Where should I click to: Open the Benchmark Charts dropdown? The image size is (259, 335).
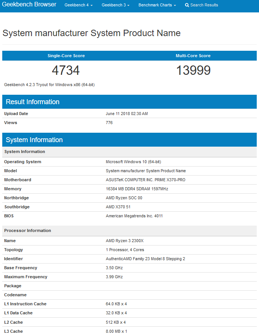point(157,5)
